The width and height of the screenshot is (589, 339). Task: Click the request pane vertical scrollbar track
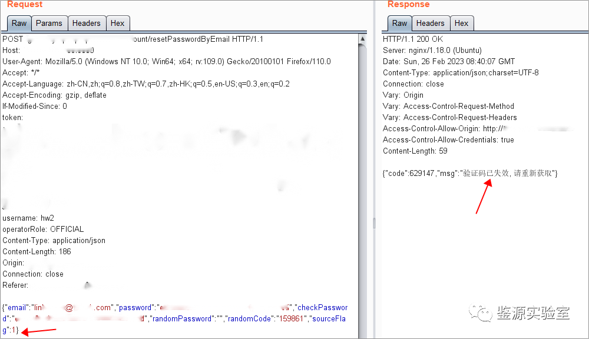tap(363, 177)
